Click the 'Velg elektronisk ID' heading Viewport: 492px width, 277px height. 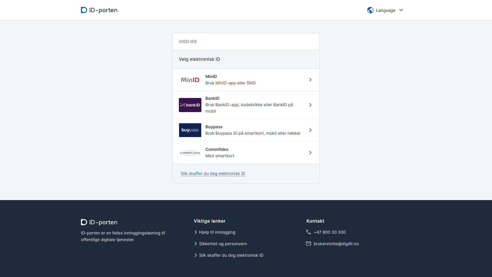point(199,59)
